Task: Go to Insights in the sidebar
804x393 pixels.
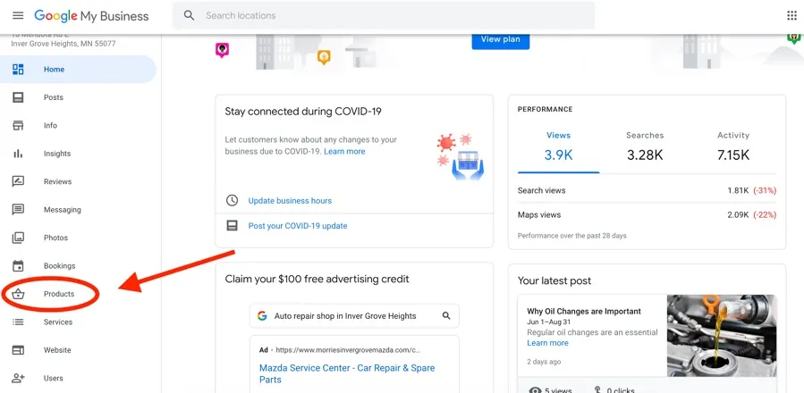Action: tap(78, 154)
